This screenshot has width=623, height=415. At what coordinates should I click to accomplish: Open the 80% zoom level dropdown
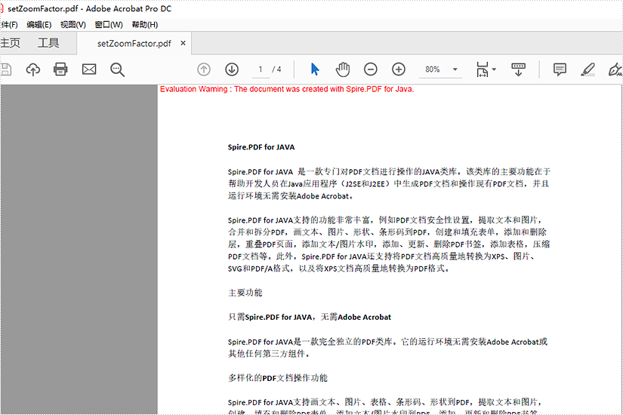pos(455,69)
